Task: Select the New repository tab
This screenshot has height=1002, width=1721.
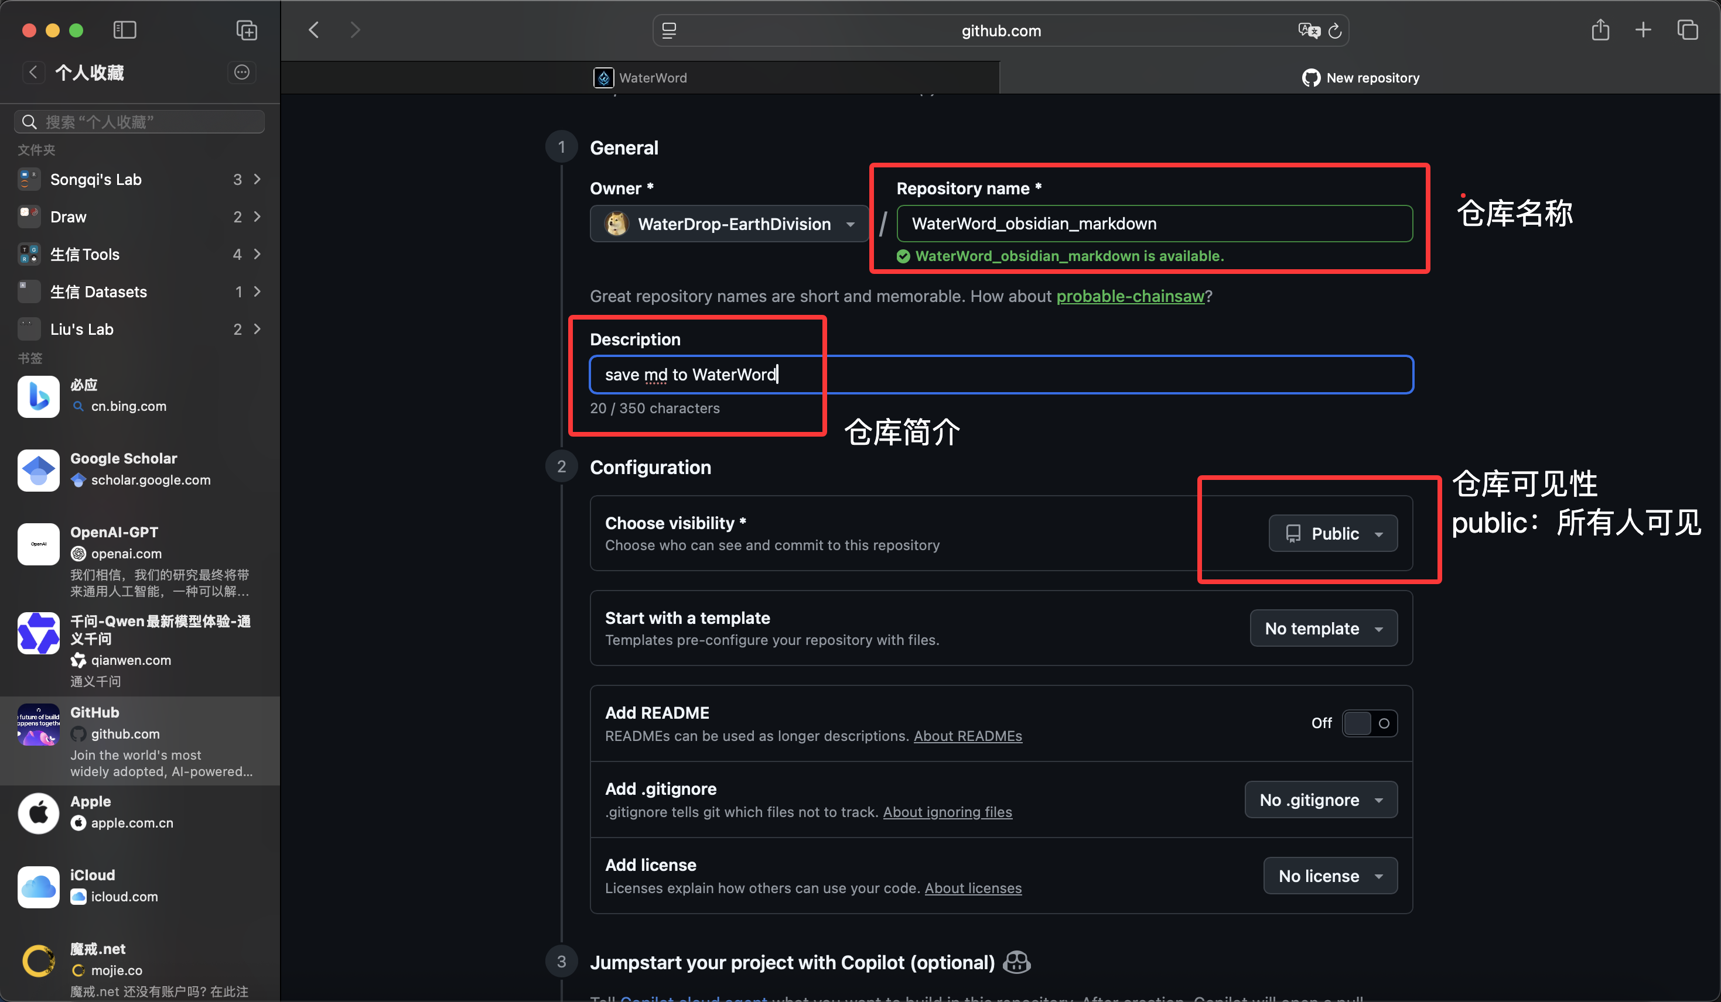Action: click(x=1360, y=78)
